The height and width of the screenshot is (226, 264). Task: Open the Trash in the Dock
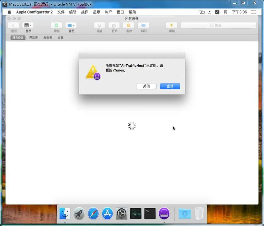pyautogui.click(x=199, y=213)
